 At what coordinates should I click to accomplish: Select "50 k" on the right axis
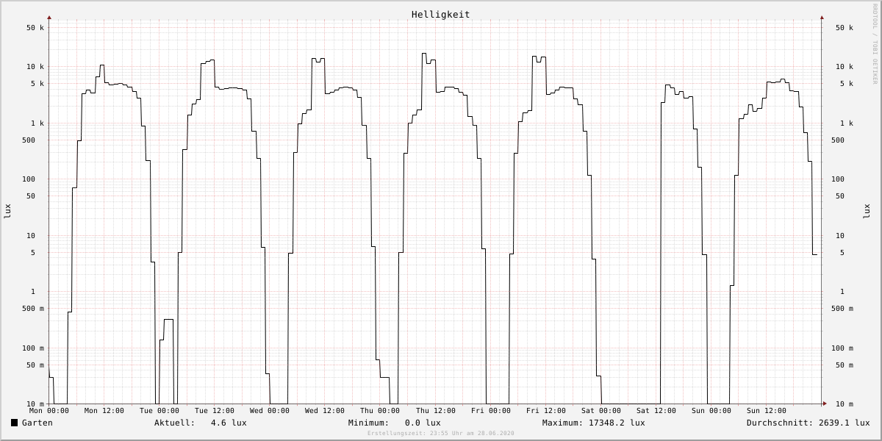(x=845, y=28)
